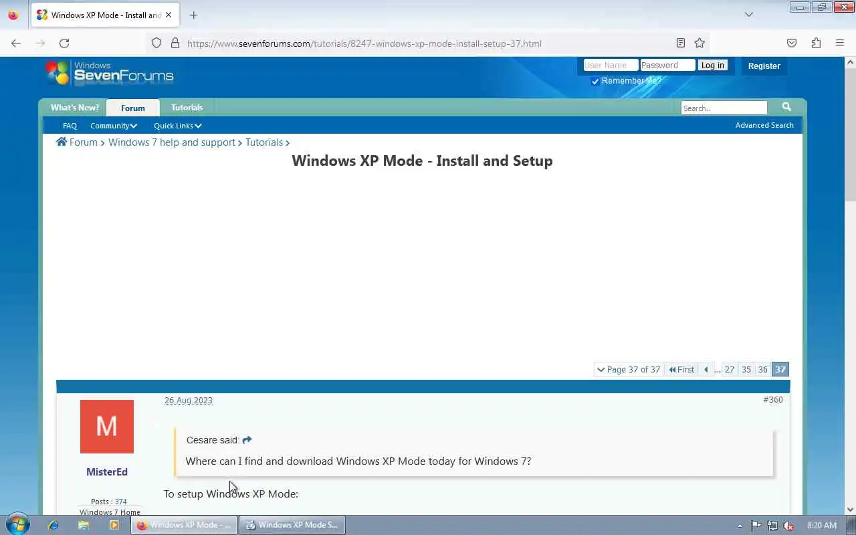Image resolution: width=856 pixels, height=535 pixels.
Task: Click MisterEd's post count 374
Action: point(120,502)
